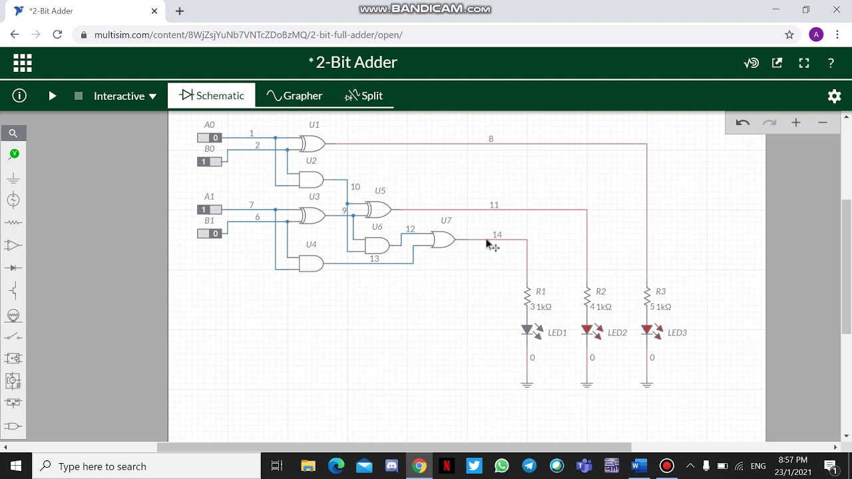The height and width of the screenshot is (479, 852).
Task: Share or export the circuit
Action: click(777, 63)
